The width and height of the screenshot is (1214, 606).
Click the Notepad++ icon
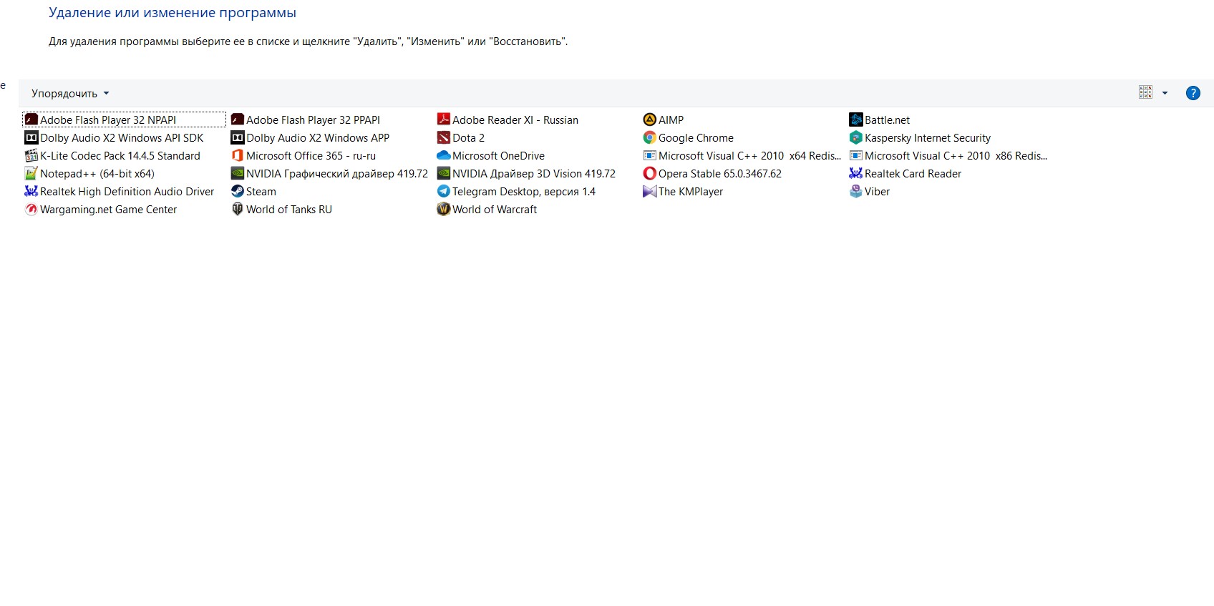tap(31, 173)
